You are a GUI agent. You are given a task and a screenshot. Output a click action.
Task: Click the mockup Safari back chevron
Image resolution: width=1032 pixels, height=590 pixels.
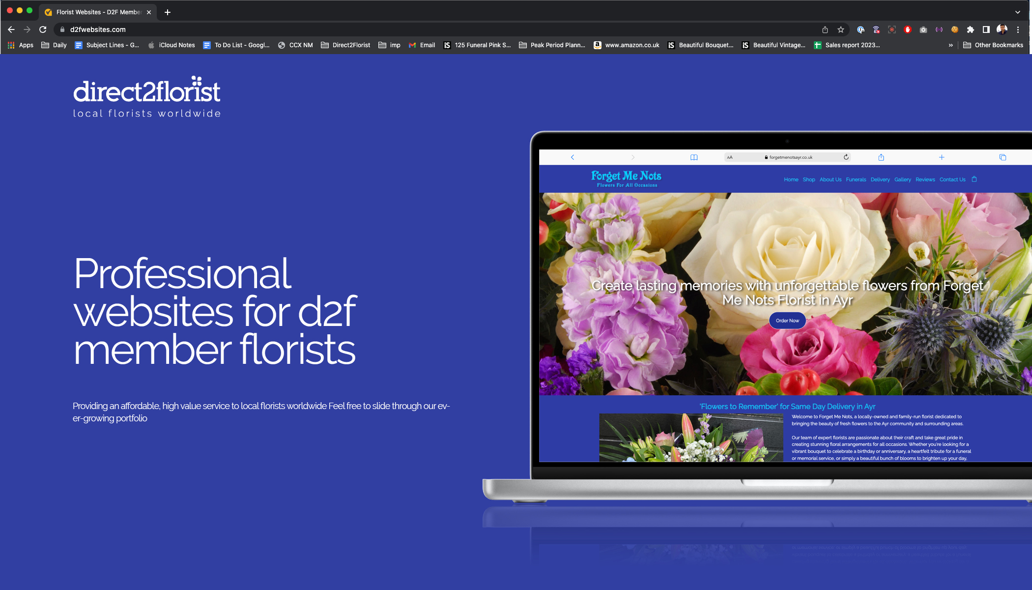[572, 157]
